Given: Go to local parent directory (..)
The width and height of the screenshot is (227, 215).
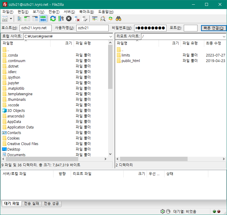Looking at the screenshot, I should [x=6, y=50].
